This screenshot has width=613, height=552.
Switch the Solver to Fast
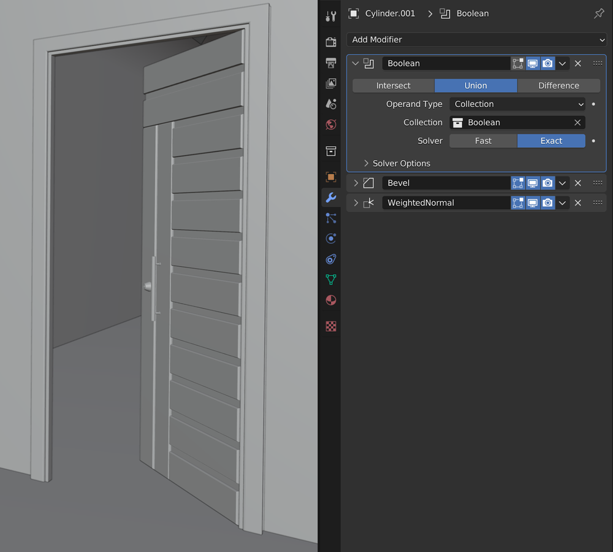483,140
